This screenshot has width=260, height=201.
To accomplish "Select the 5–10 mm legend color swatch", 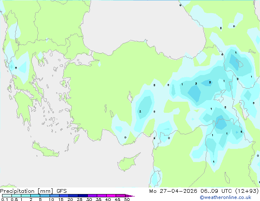I will tap(45, 196).
